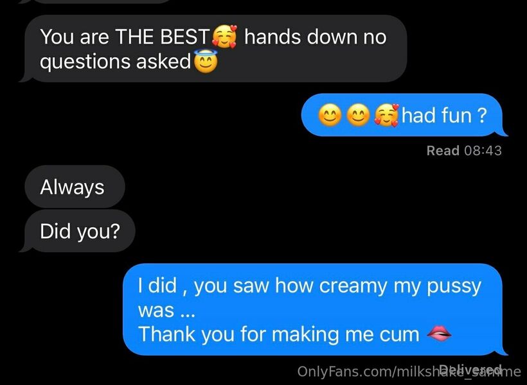Click the halo angel emoji after "questions asked"
This screenshot has height=385, width=527.
tap(206, 62)
